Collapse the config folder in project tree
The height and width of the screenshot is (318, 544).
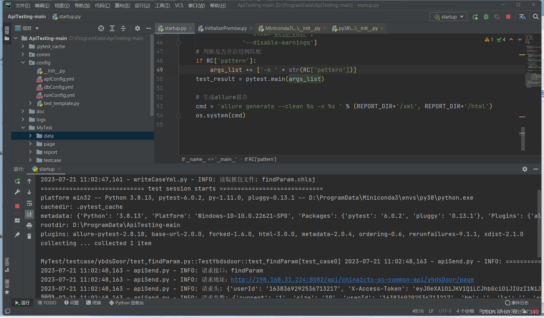(x=23, y=62)
